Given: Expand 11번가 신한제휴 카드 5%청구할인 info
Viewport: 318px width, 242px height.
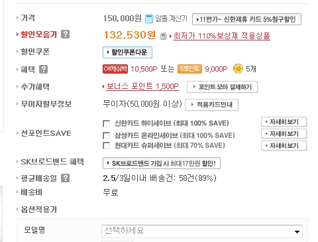Looking at the screenshot, I should click(246, 19).
